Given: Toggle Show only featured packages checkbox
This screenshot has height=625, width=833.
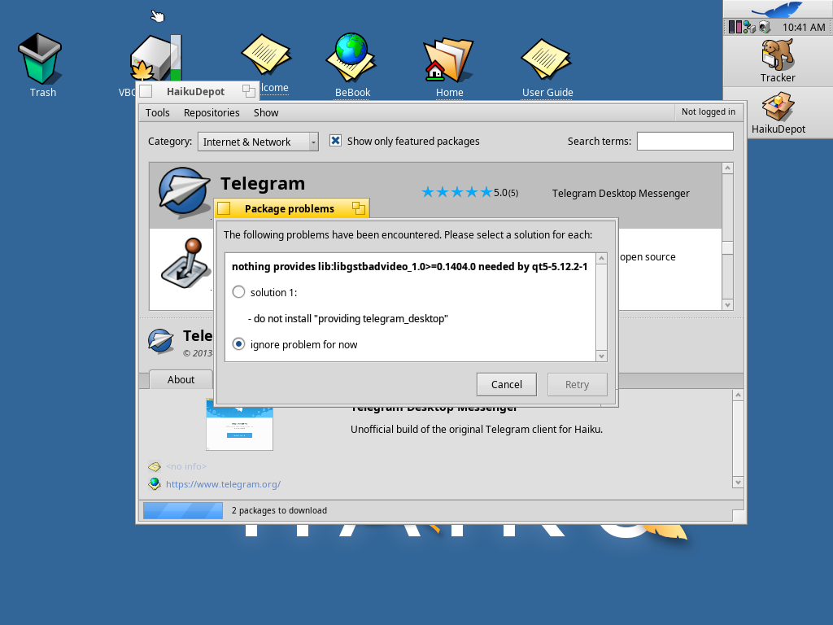Looking at the screenshot, I should 335,141.
